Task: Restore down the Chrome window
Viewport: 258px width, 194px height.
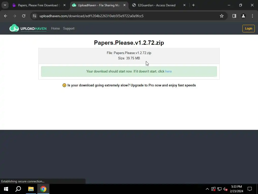Action: [241, 5]
